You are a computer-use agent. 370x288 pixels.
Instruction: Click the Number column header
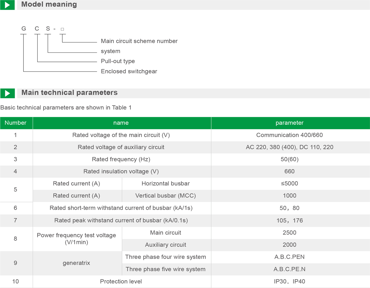click(x=15, y=123)
